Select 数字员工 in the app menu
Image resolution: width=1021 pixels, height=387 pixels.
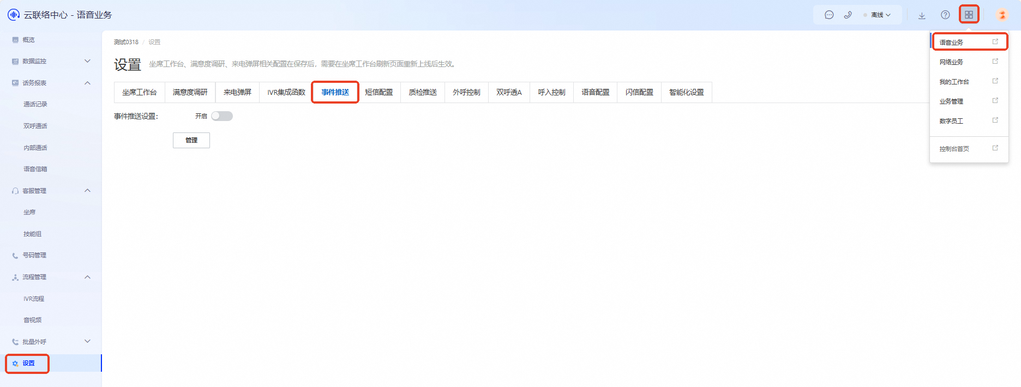point(969,120)
